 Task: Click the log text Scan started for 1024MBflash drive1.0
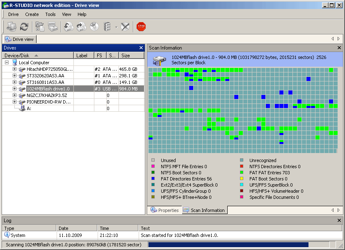tap(180, 235)
